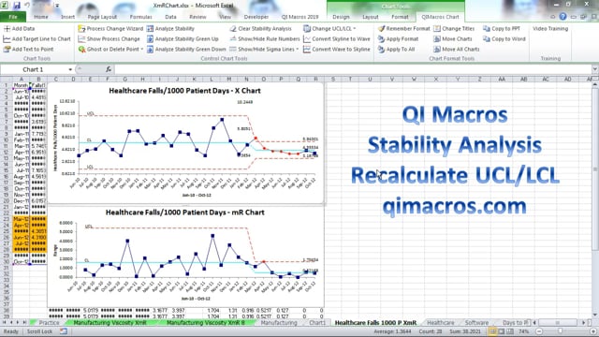Convert Skyline to Wave

coord(337,39)
